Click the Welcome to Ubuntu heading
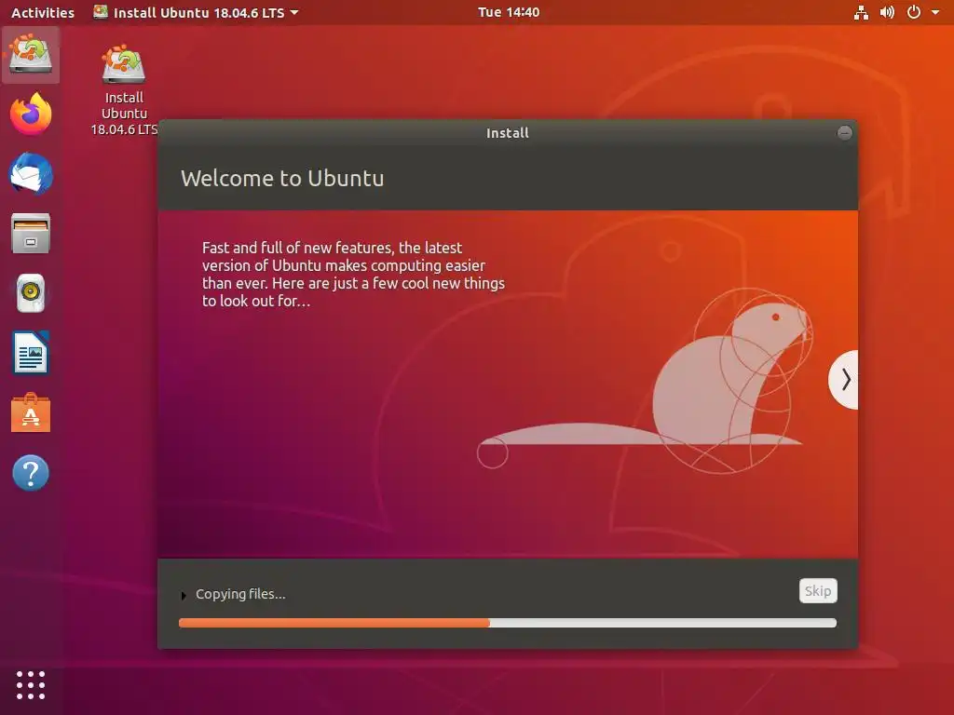Viewport: 954px width, 715px height. click(282, 178)
